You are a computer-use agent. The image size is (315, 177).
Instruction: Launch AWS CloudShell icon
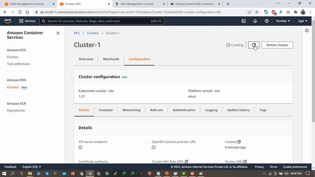[x=244, y=21]
